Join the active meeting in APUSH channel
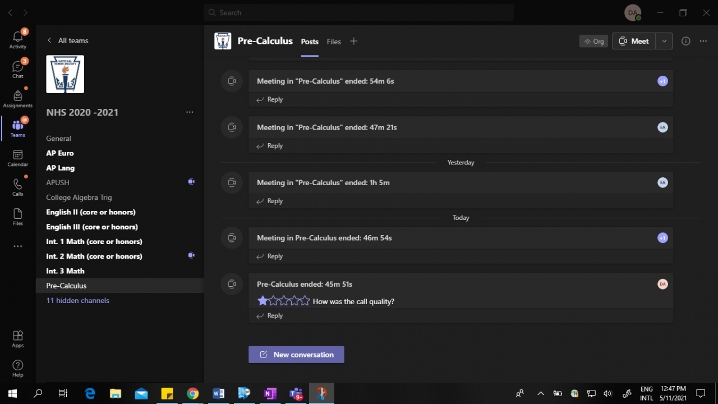Screen dimensions: 718x404 pos(191,182)
